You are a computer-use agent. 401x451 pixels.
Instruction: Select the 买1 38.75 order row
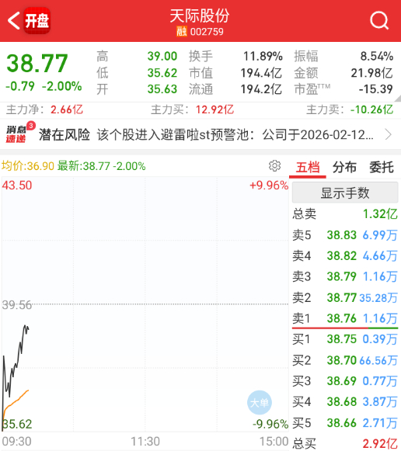[345, 339]
